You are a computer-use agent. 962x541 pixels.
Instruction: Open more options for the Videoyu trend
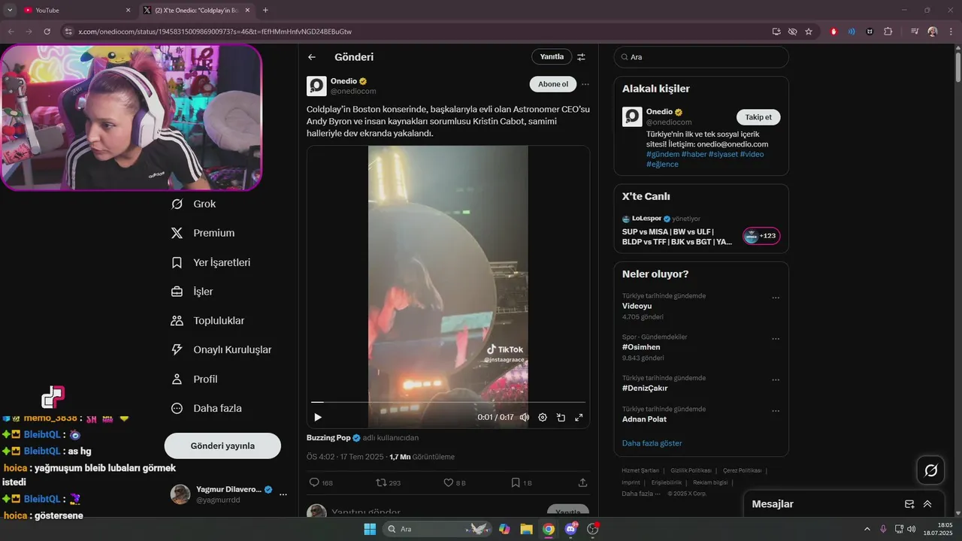click(x=776, y=298)
